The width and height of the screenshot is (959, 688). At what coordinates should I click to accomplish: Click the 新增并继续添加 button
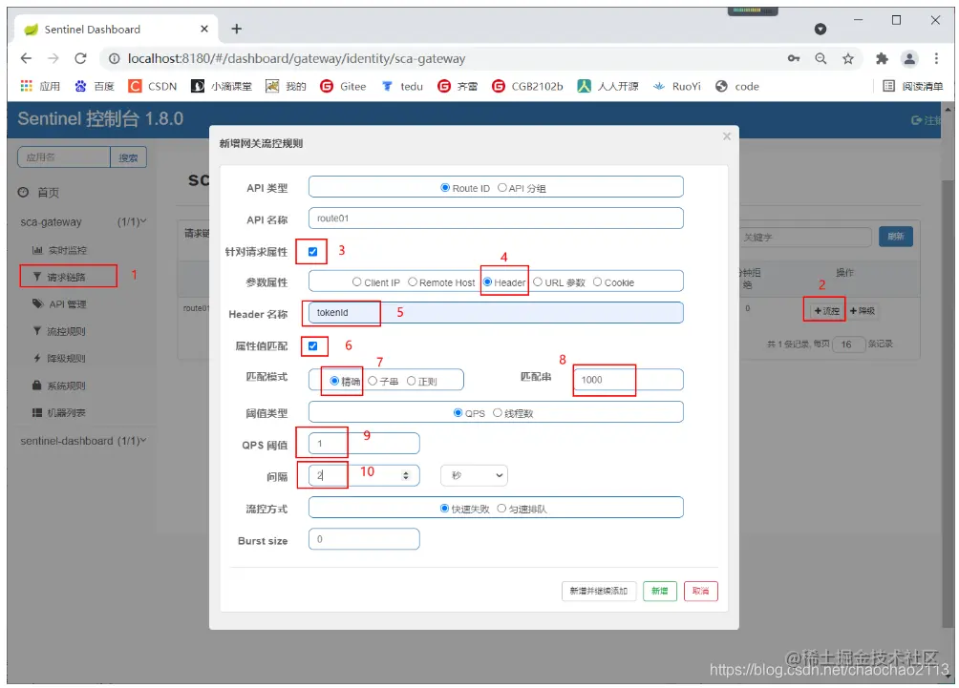click(599, 591)
